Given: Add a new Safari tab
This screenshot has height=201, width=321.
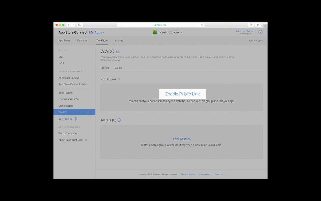Looking at the screenshot, I should (x=265, y=26).
